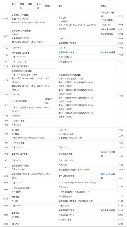127x227 pixels.
Task: Click the 09:25 time cell
Action: [x=121, y=30]
